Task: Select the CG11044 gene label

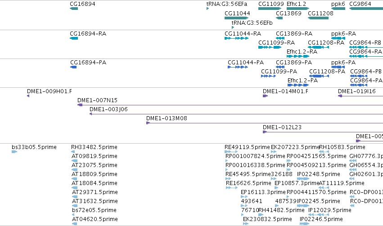Action: [x=237, y=13]
